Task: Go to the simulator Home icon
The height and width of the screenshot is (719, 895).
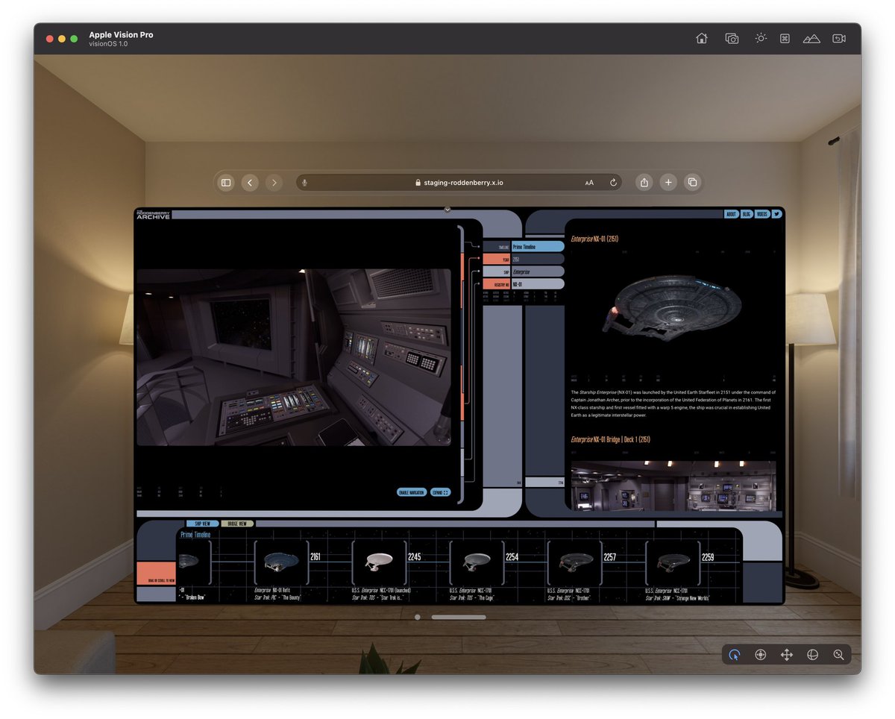Action: point(701,38)
